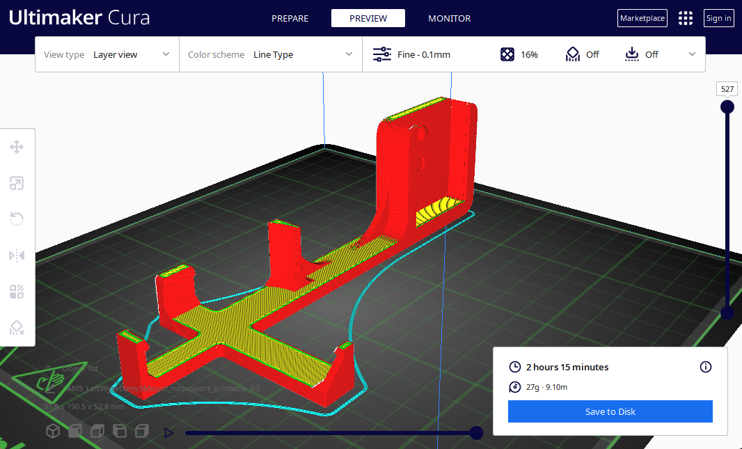Click the Fine 0.1mm profile setting
The image size is (742, 449).
[x=412, y=54]
